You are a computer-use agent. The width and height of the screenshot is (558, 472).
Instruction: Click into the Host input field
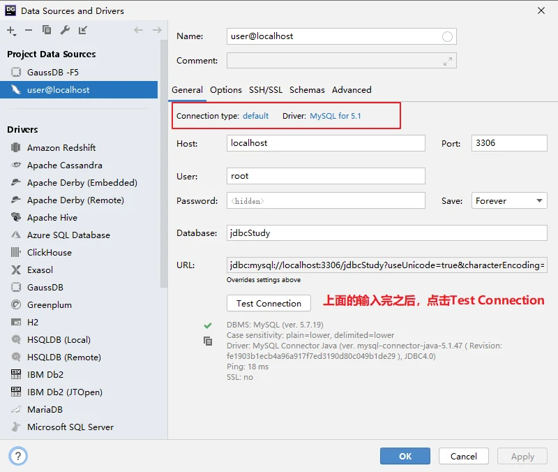326,143
